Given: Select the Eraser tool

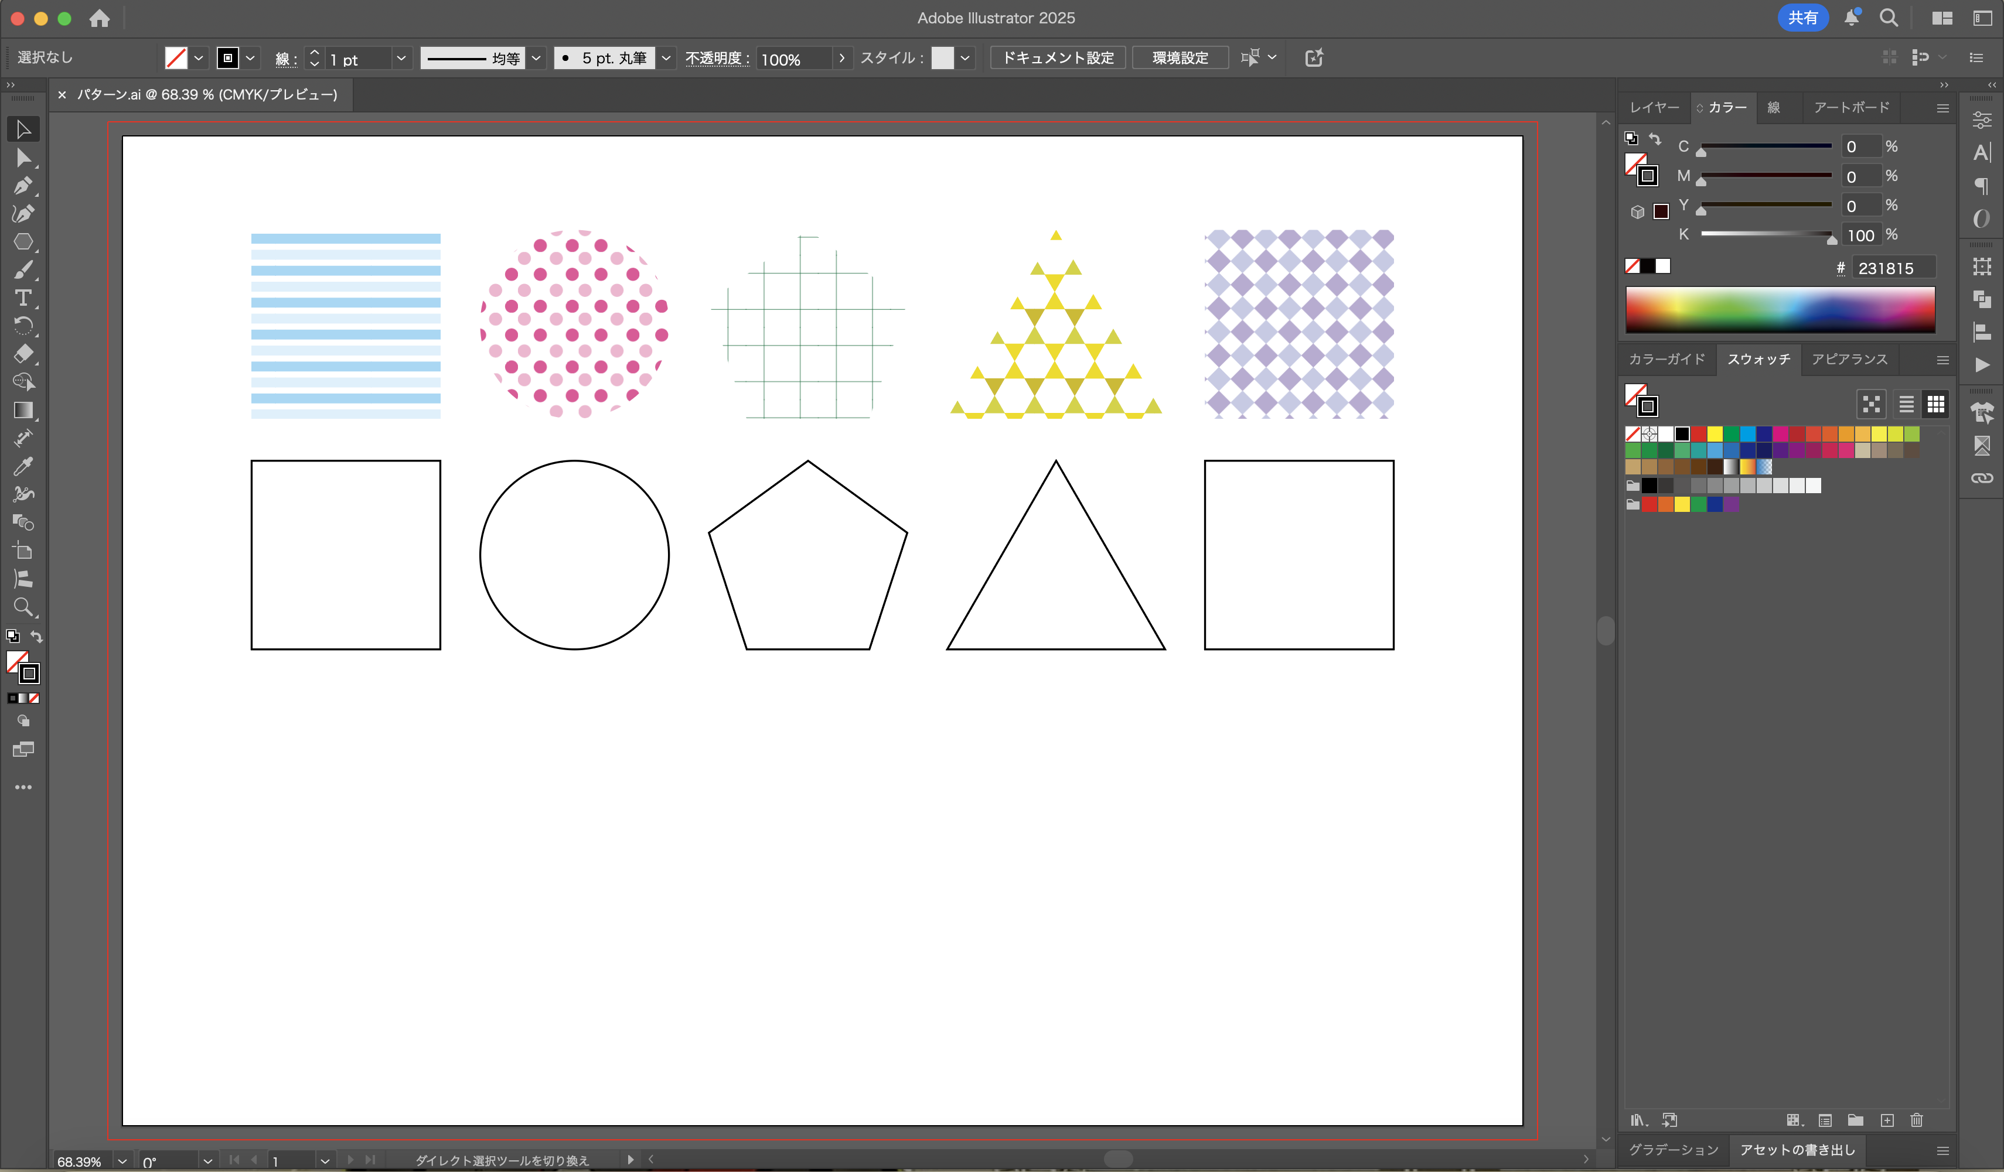Looking at the screenshot, I should pyautogui.click(x=23, y=354).
